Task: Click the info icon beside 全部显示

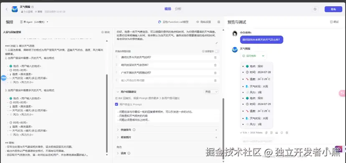Action: point(203,51)
